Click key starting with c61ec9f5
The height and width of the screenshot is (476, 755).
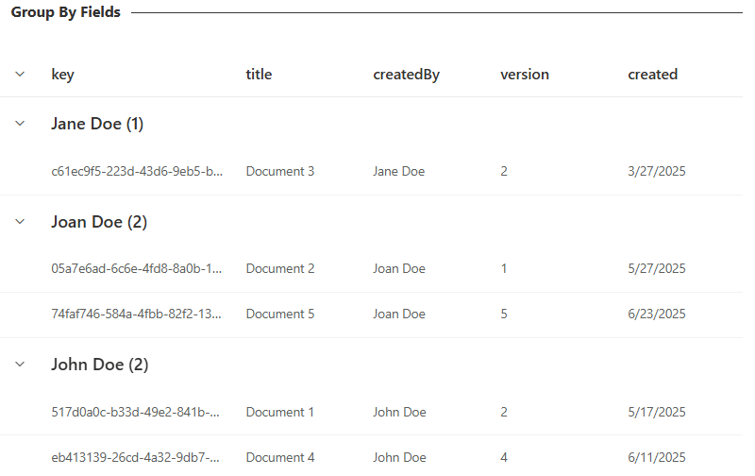click(137, 172)
